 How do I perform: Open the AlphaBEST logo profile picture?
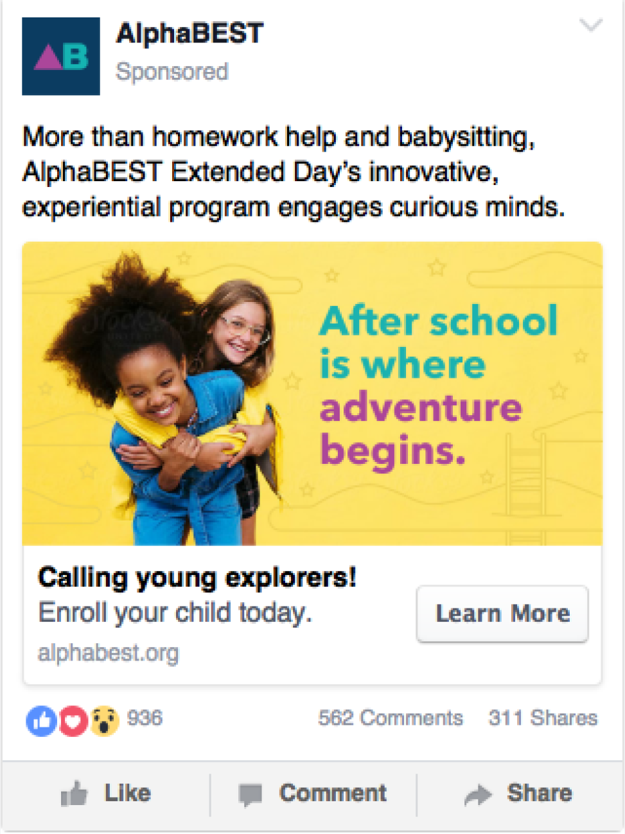(61, 57)
